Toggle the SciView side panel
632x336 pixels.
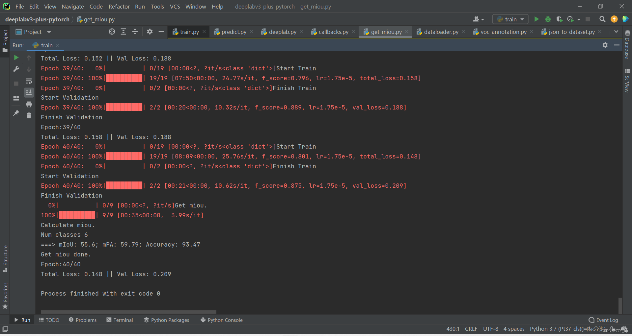pos(627,80)
